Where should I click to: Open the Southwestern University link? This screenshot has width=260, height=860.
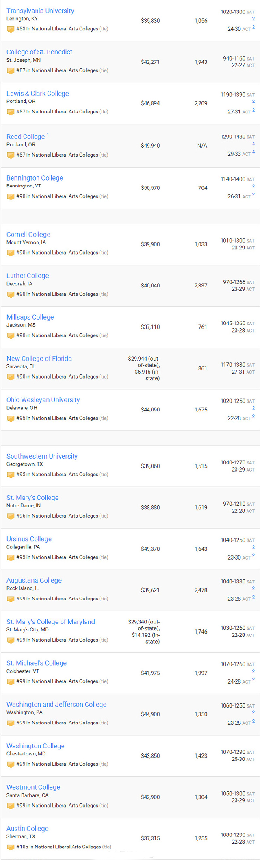[x=42, y=456]
